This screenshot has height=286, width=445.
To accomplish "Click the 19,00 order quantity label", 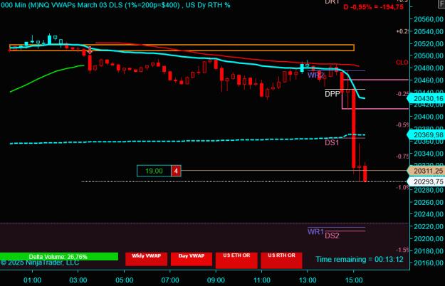I will 154,171.
